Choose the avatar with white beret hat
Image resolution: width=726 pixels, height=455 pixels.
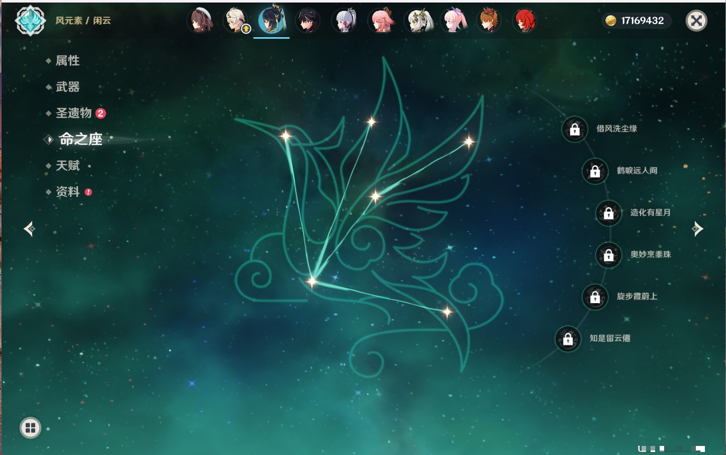point(201,21)
